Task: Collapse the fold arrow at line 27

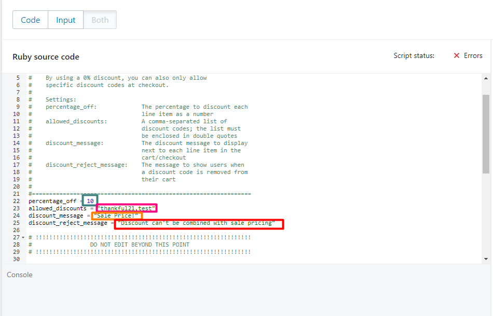Action: (x=23, y=237)
